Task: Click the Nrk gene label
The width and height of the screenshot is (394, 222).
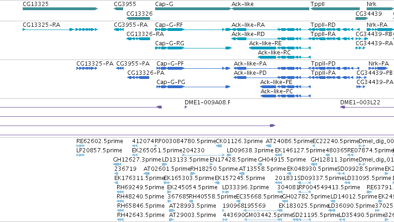Action: pyautogui.click(x=371, y=4)
